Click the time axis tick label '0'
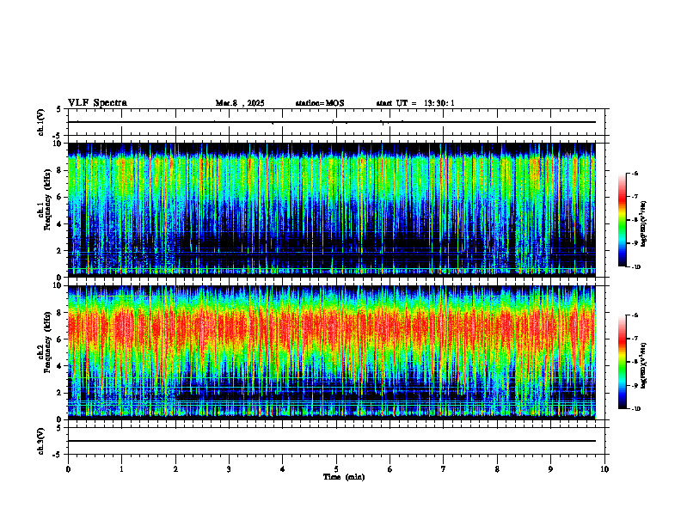This screenshot has width=681, height=526. [x=68, y=469]
